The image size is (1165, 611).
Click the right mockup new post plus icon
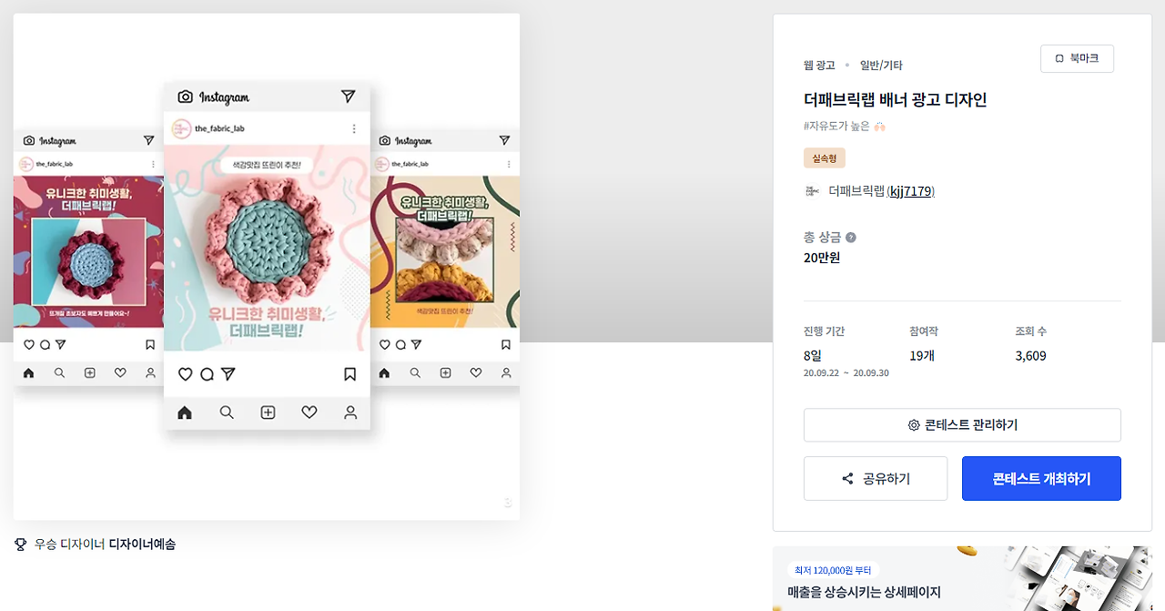click(445, 372)
